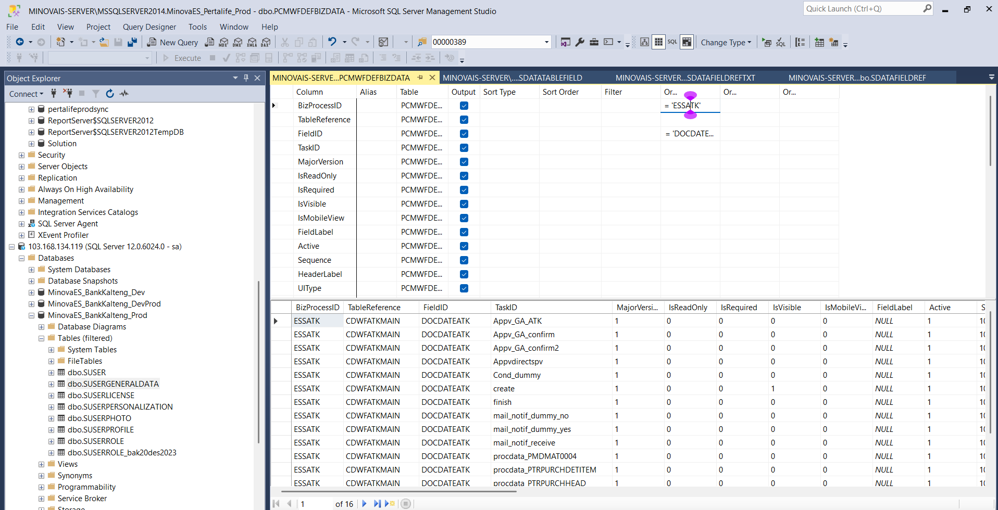Viewport: 998px width, 510px height.
Task: Navigate backward with the blue back arrow
Action: [x=20, y=42]
